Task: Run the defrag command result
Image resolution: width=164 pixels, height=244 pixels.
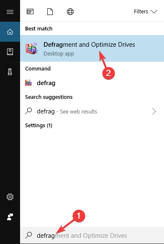Action: tap(92, 83)
